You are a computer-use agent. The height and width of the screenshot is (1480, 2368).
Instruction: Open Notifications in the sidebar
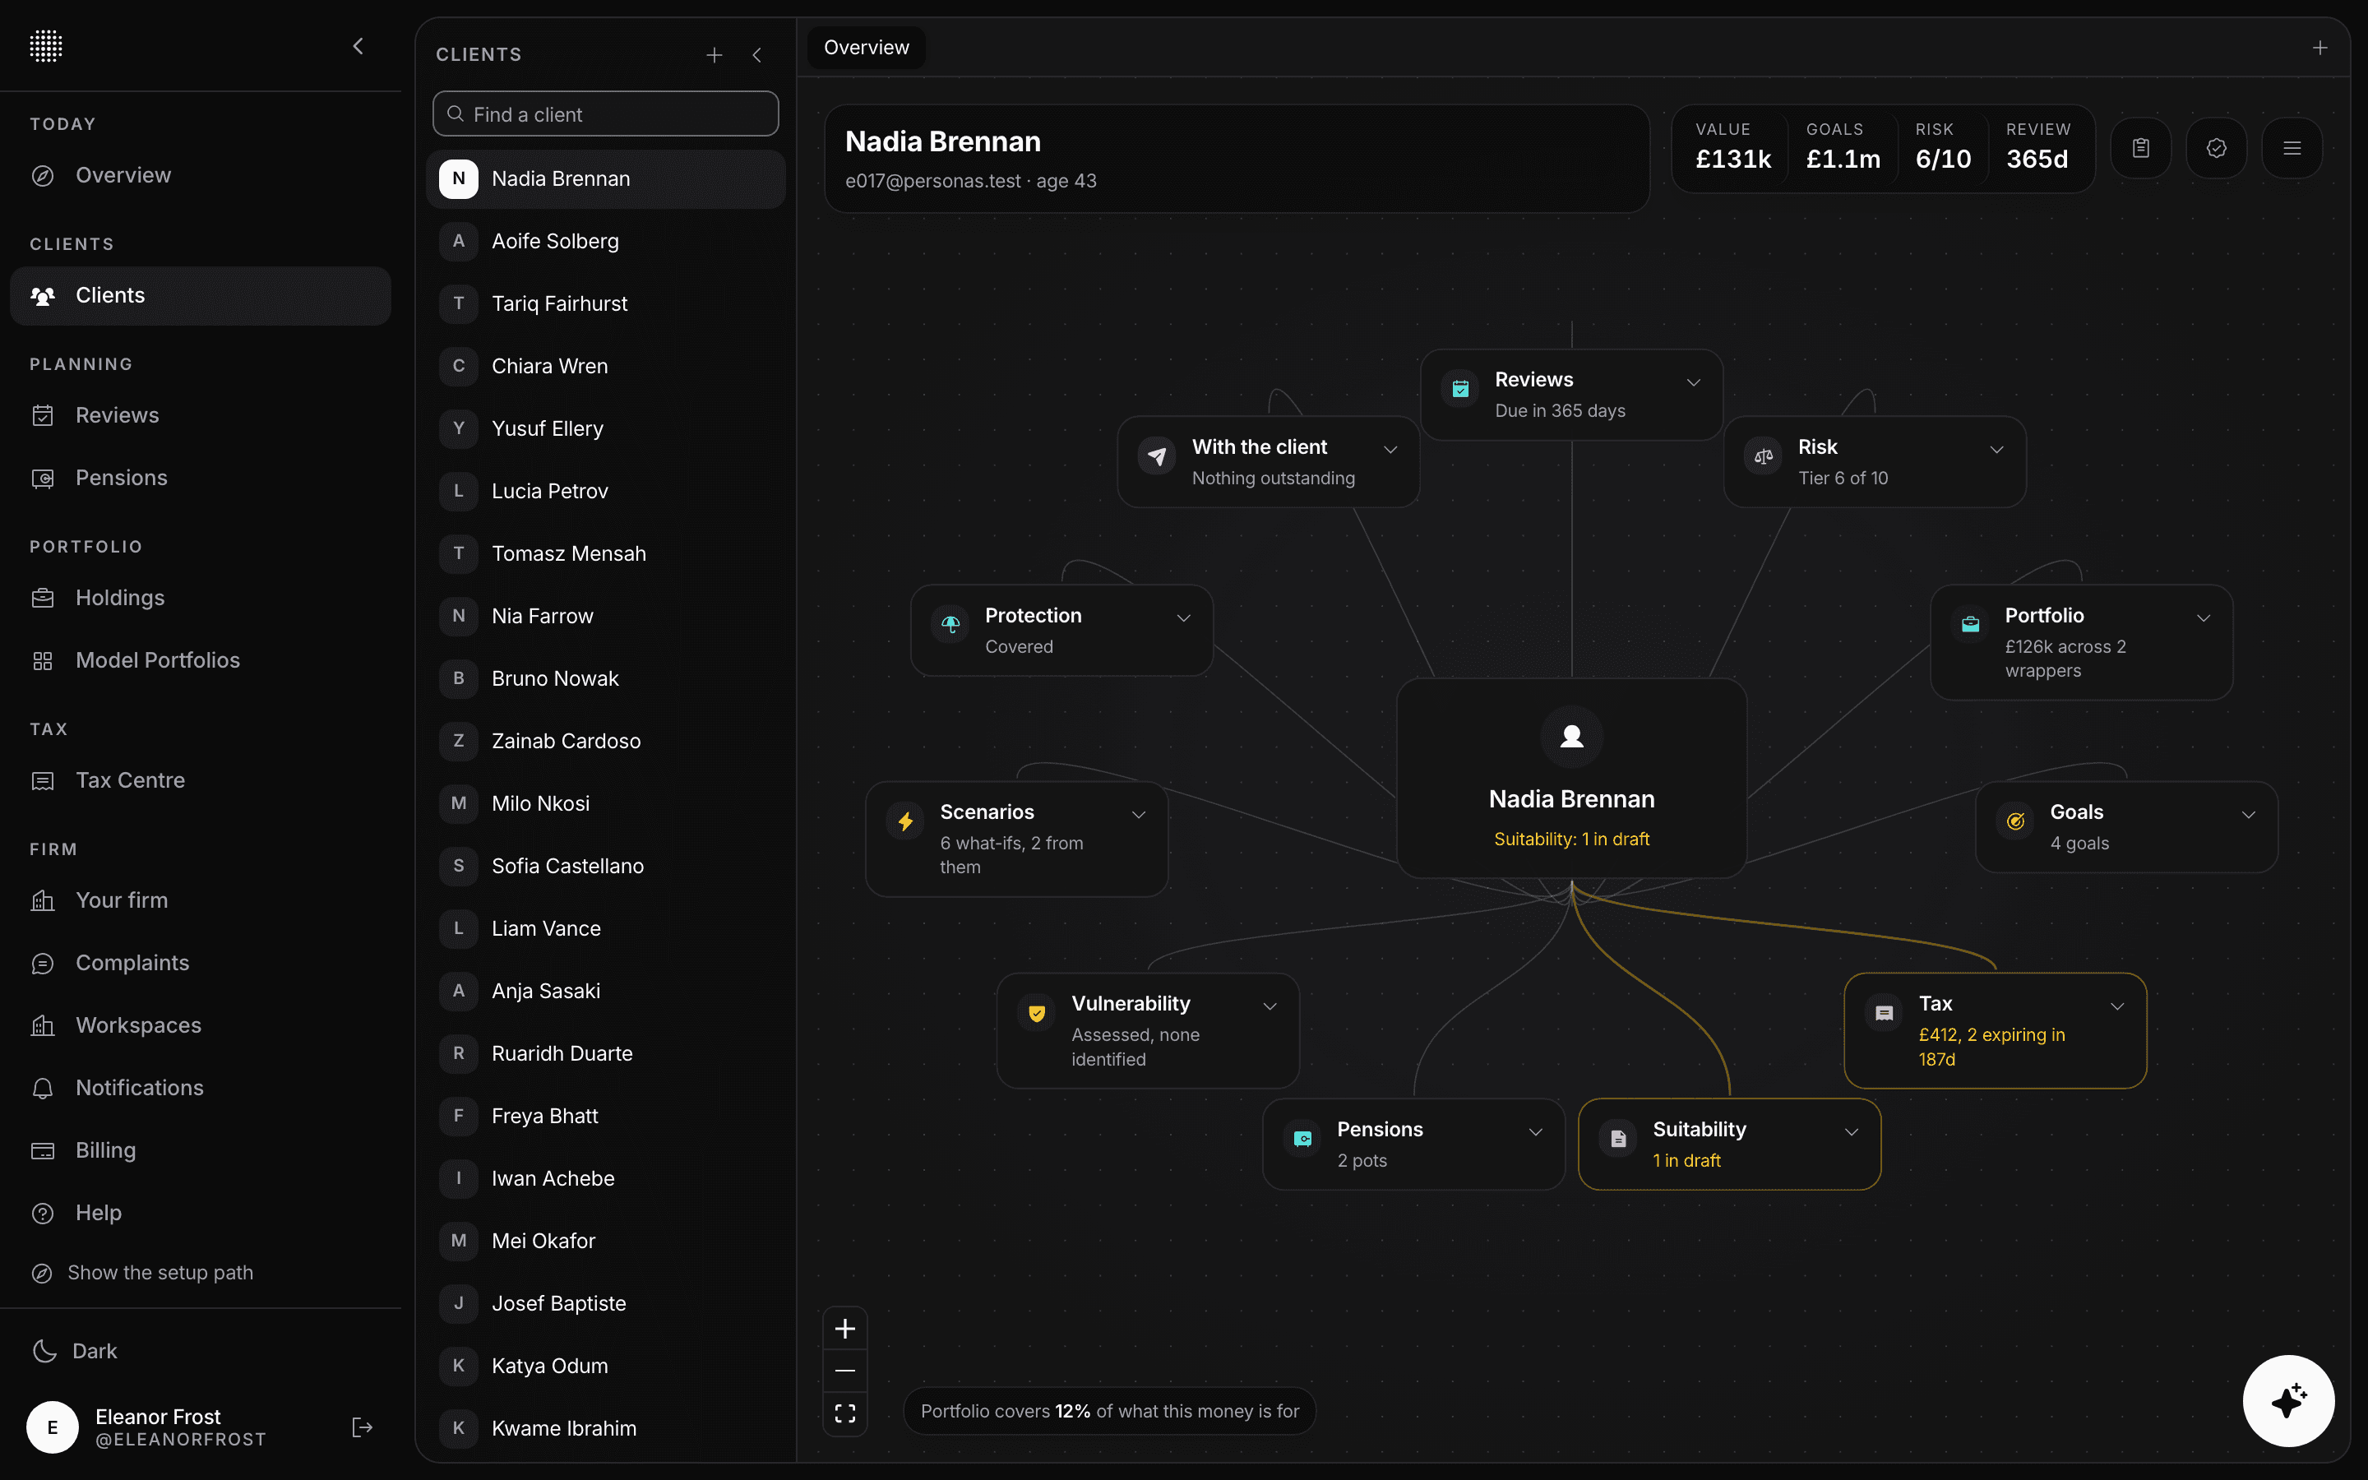click(201, 1088)
